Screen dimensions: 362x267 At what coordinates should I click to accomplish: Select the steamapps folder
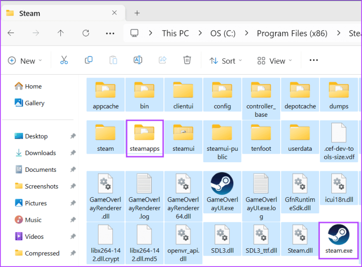[145, 138]
